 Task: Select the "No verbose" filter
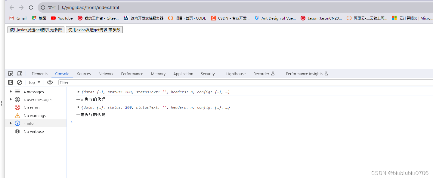pos(33,131)
